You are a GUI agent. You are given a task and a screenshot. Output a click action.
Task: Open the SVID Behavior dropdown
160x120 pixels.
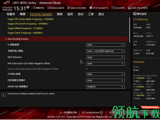pyautogui.click(x=105, y=57)
